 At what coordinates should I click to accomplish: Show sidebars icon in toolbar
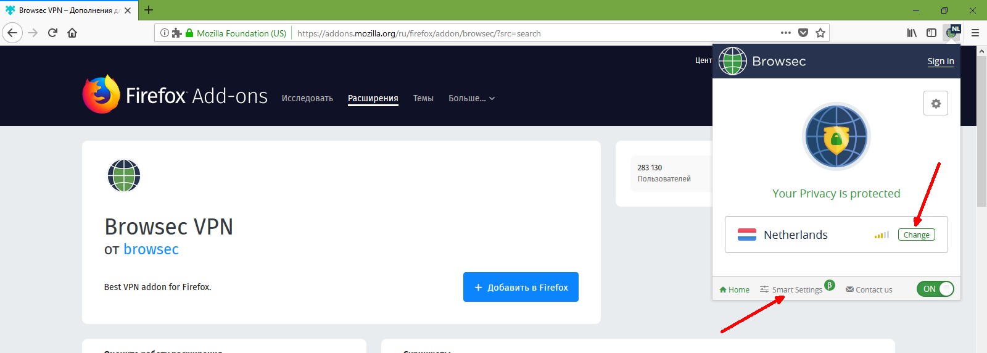pos(931,33)
